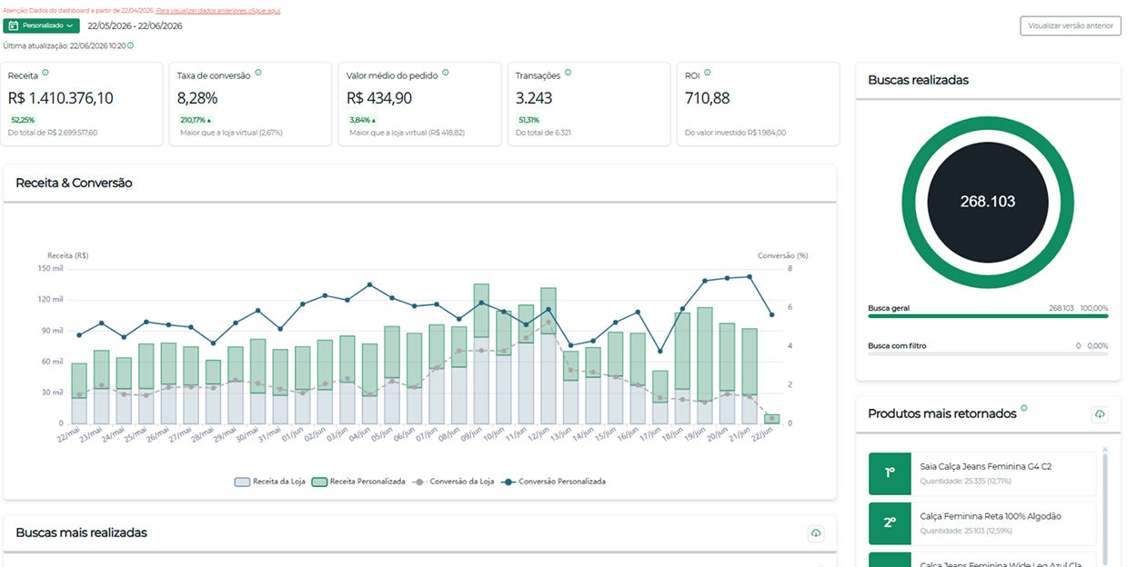Toggle the 'Receita Personalizada' legend item

(x=358, y=482)
